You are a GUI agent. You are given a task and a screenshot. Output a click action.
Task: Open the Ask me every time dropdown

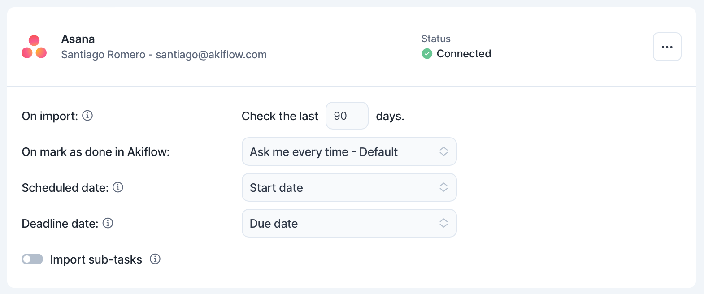click(349, 151)
